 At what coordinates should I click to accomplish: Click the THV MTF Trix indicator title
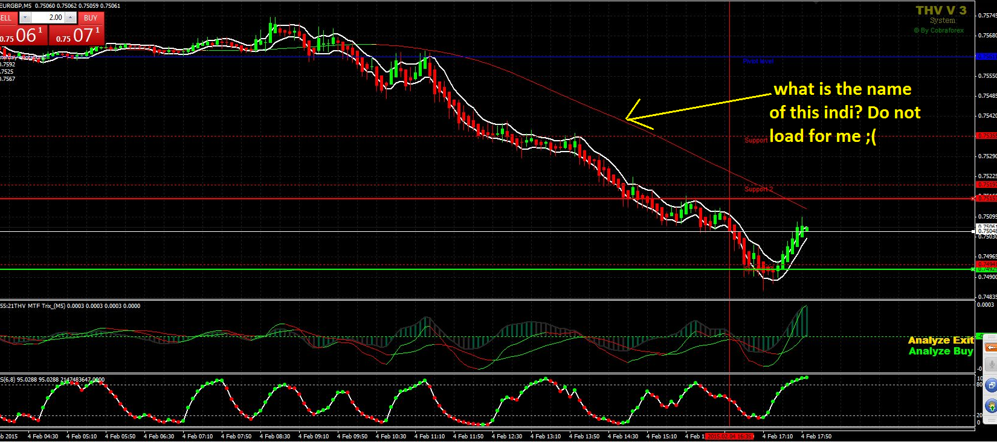(x=69, y=306)
